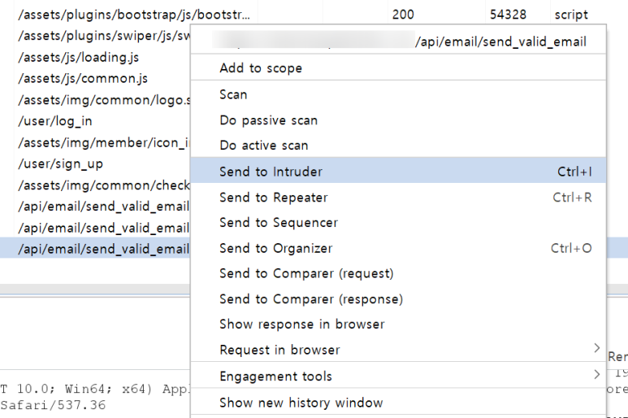
Task: Start Do passive scan option
Action: pos(268,120)
